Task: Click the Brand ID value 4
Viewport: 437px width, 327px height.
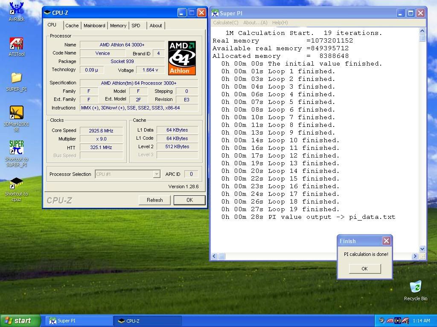Action: point(159,53)
